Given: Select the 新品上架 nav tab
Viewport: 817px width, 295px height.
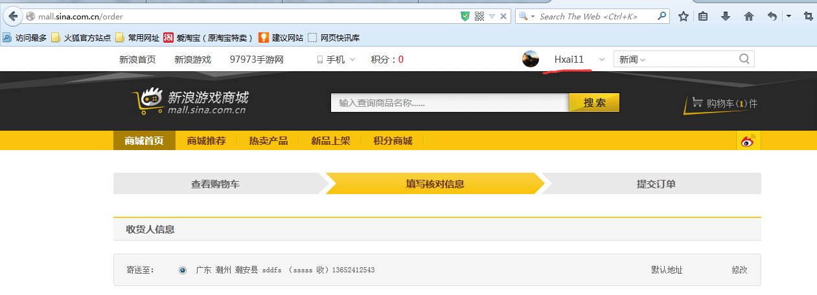Looking at the screenshot, I should pos(330,140).
